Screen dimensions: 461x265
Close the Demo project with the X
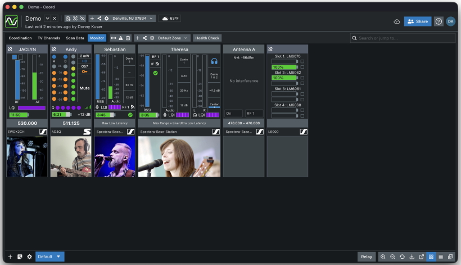click(55, 18)
